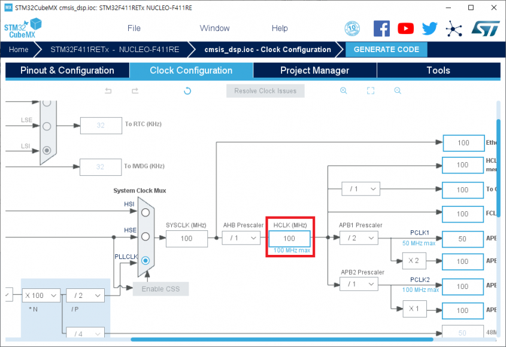Click the ST logo icon

(486, 28)
